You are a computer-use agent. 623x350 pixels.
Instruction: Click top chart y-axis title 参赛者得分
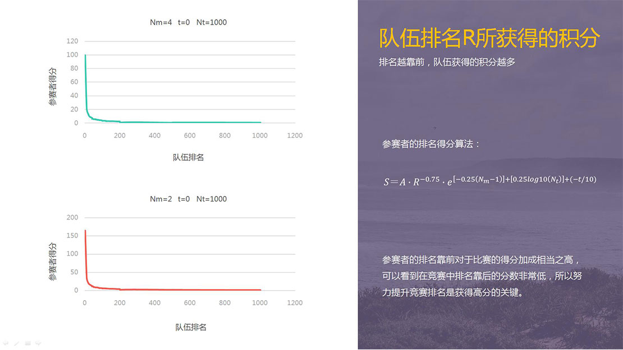(52, 87)
